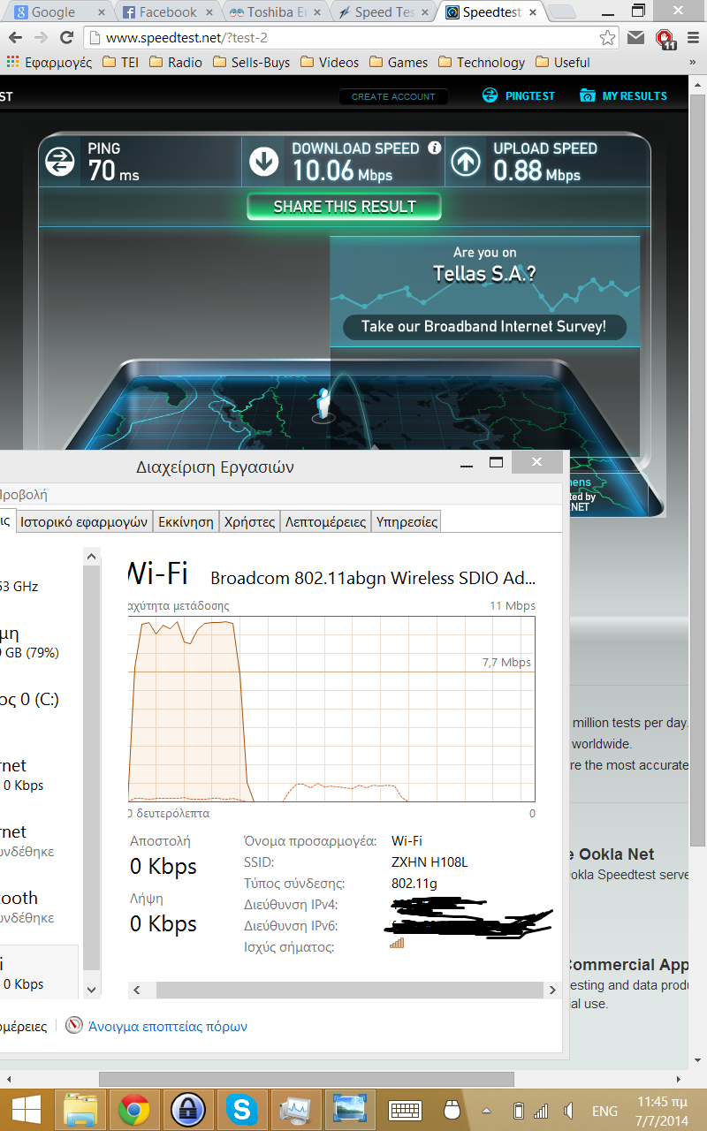Viewport: 707px width, 1131px height.
Task: Click the download arrow circle icon
Action: tap(263, 161)
